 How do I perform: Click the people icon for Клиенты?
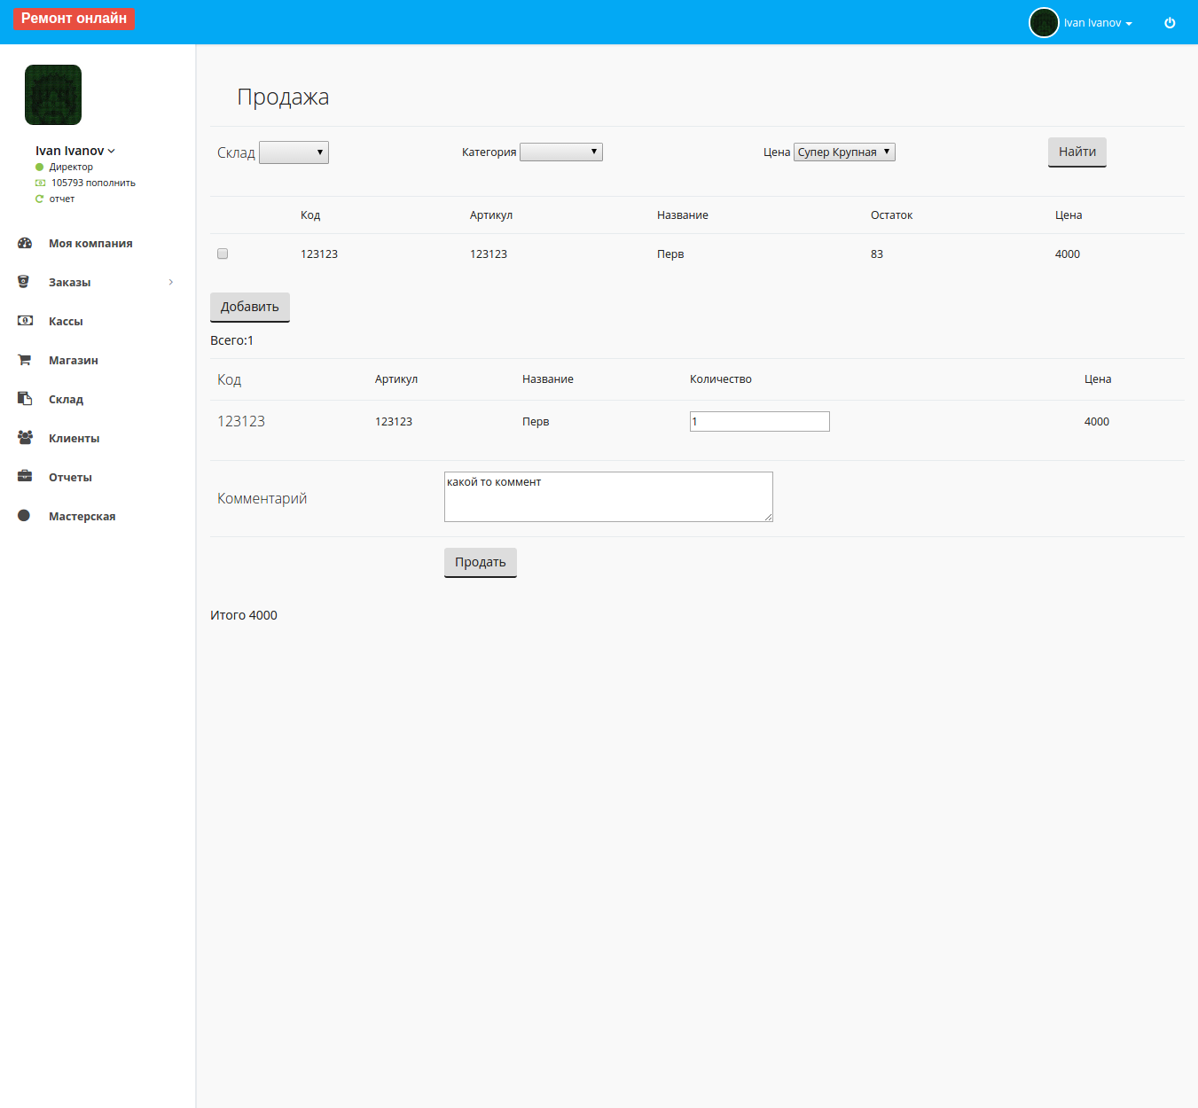(25, 437)
